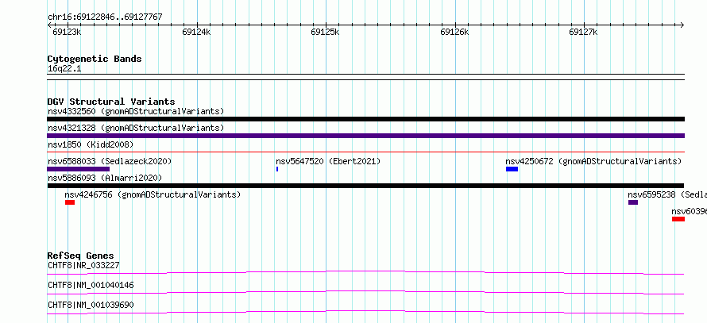
Task: Click the 69123k ruler tick label
Action: click(x=67, y=32)
